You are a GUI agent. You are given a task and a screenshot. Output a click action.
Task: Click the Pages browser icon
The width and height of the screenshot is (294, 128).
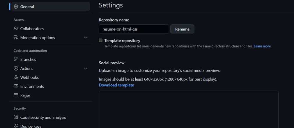(16, 95)
